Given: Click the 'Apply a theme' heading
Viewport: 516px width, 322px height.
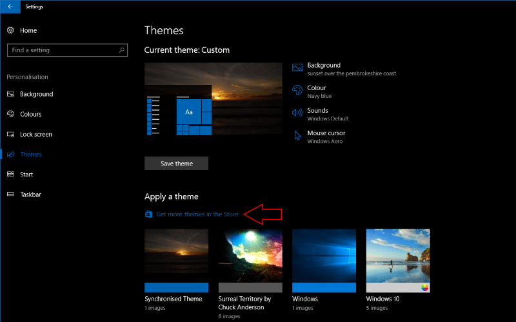Looking at the screenshot, I should [x=172, y=196].
